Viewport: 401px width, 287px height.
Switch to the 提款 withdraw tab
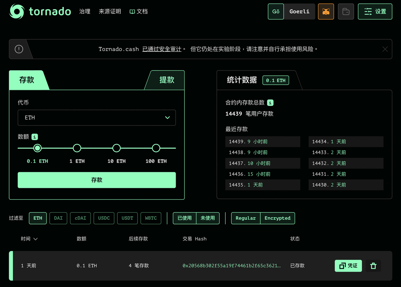pyautogui.click(x=167, y=80)
